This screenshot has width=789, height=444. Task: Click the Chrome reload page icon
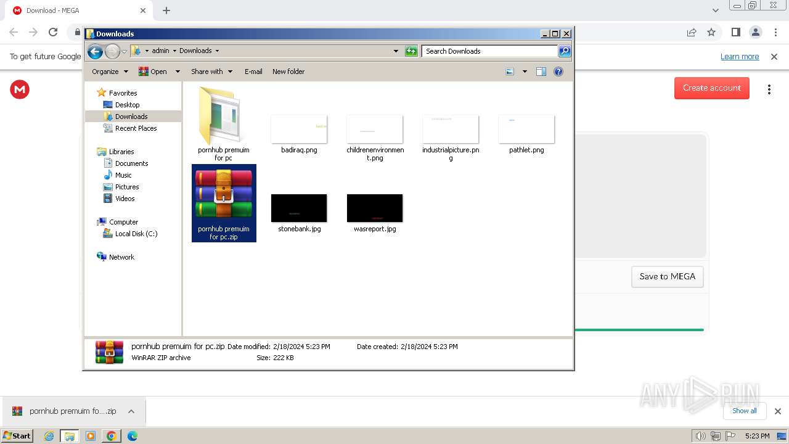pos(53,32)
